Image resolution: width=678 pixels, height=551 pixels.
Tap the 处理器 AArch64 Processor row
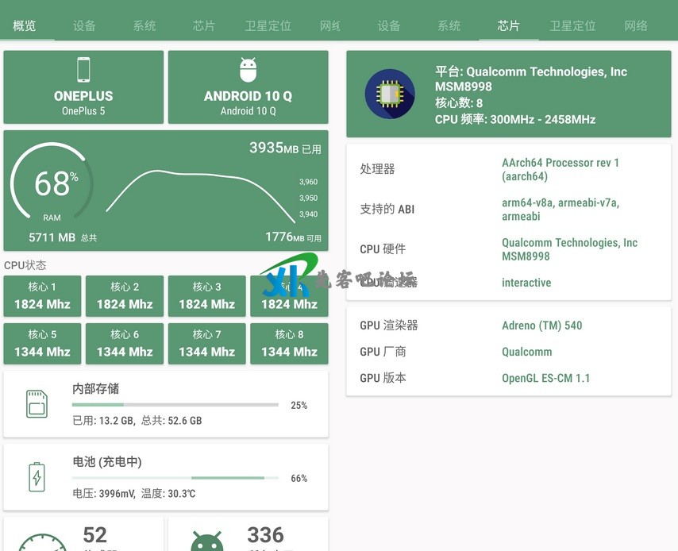[x=508, y=169]
